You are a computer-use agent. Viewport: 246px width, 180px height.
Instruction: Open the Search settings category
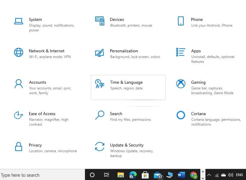coord(116,114)
